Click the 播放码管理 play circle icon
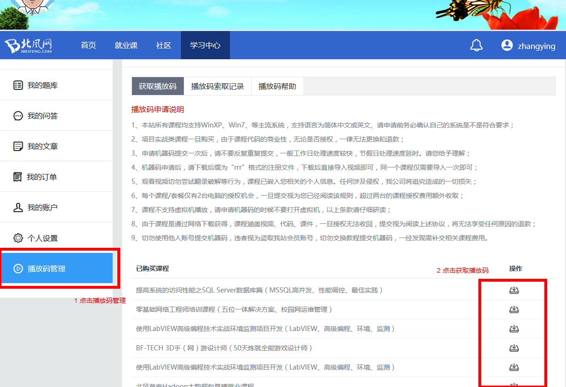 pyautogui.click(x=18, y=269)
